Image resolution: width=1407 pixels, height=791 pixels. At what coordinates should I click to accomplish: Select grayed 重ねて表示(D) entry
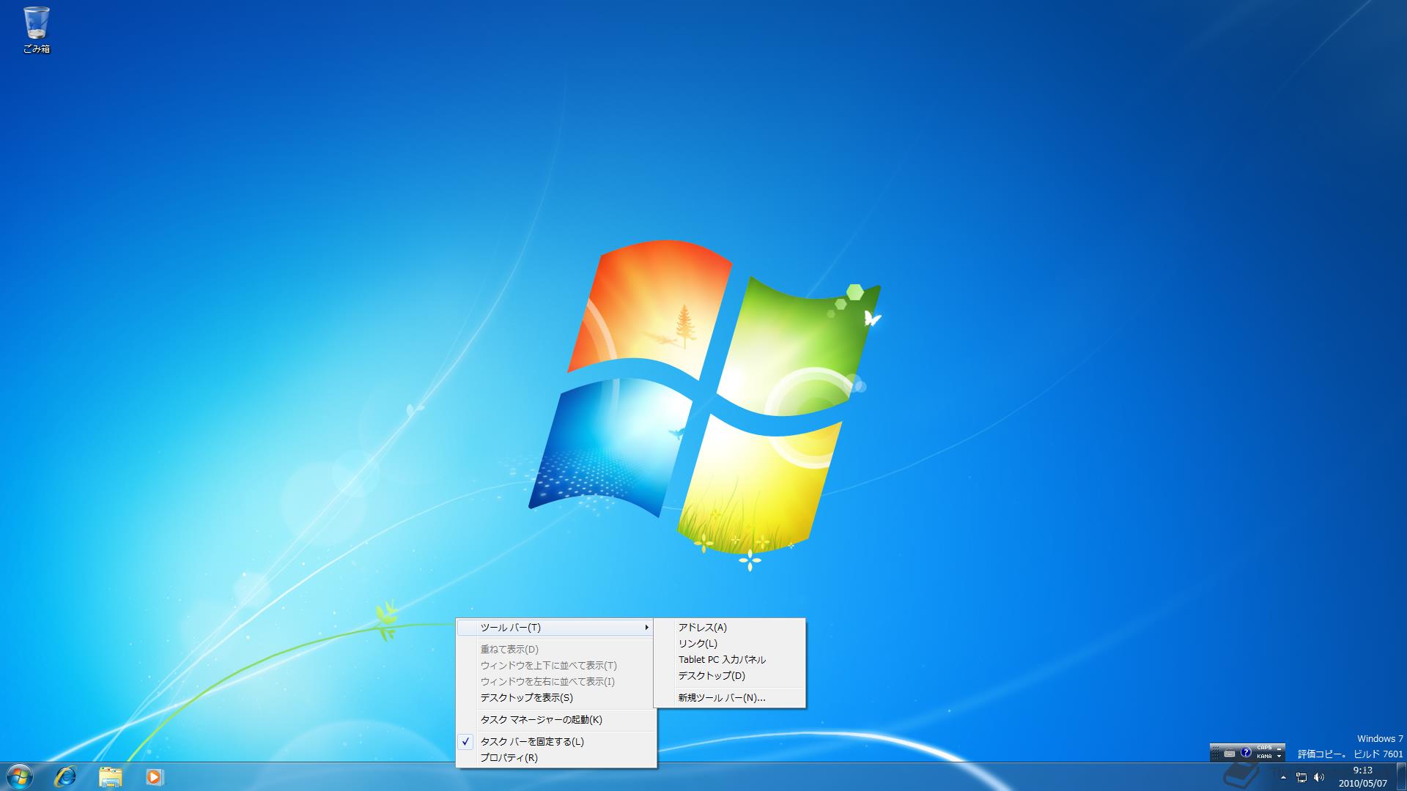coord(556,650)
